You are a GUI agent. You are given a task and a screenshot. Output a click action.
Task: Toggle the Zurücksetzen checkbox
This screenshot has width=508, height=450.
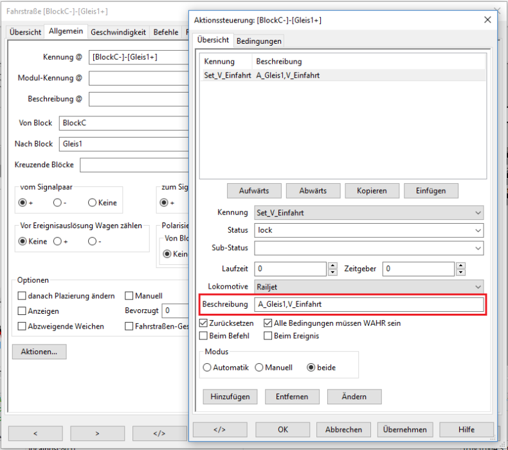pyautogui.click(x=204, y=323)
